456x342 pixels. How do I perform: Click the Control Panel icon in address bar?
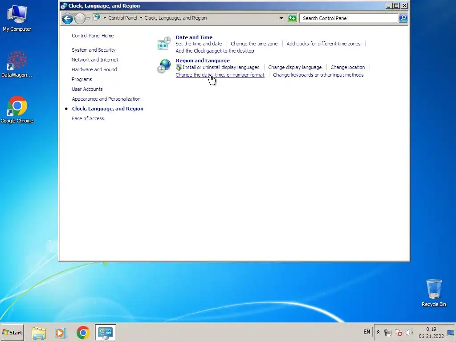[x=97, y=18]
